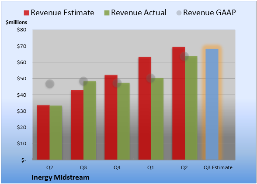This screenshot has width=257, height=184.
Task: Click the gray Revenue GAAP legend circle
Action: pyautogui.click(x=179, y=13)
